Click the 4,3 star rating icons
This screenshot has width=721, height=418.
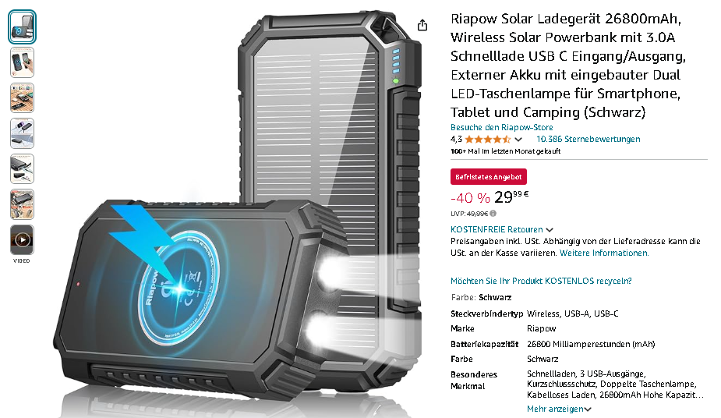click(x=487, y=140)
